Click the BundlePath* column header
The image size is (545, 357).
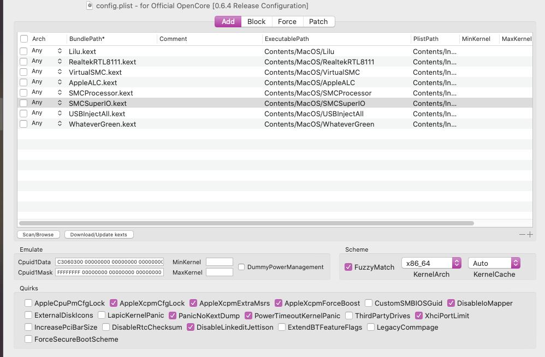pos(111,39)
